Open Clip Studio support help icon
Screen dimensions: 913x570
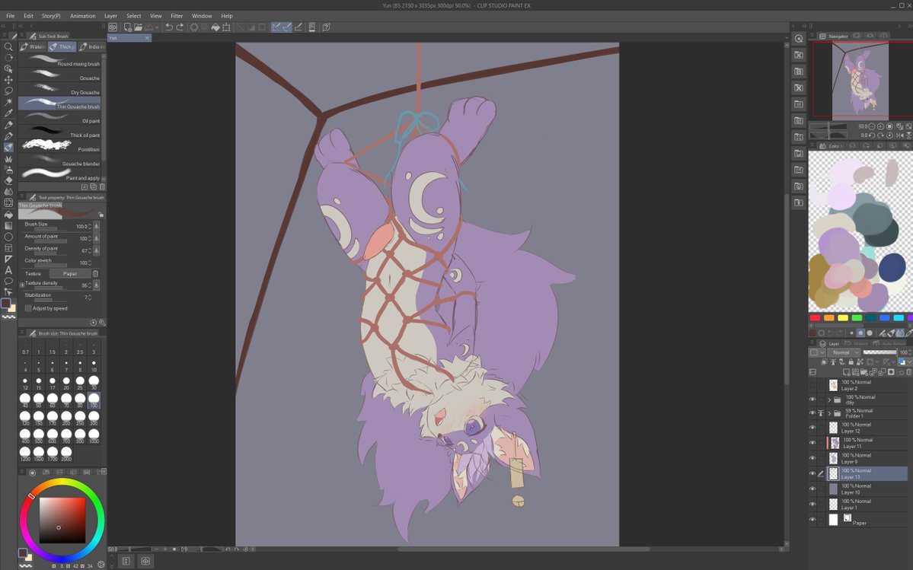click(327, 27)
